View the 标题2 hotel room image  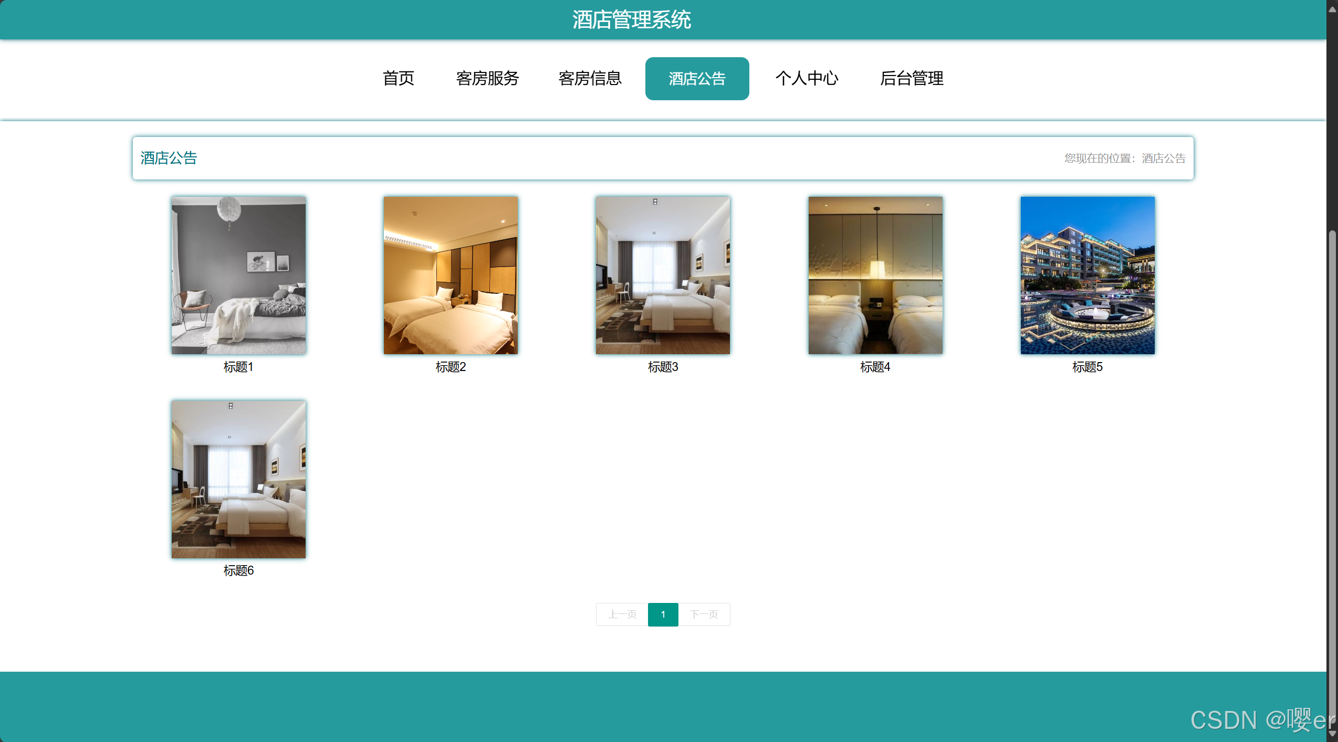tap(450, 275)
